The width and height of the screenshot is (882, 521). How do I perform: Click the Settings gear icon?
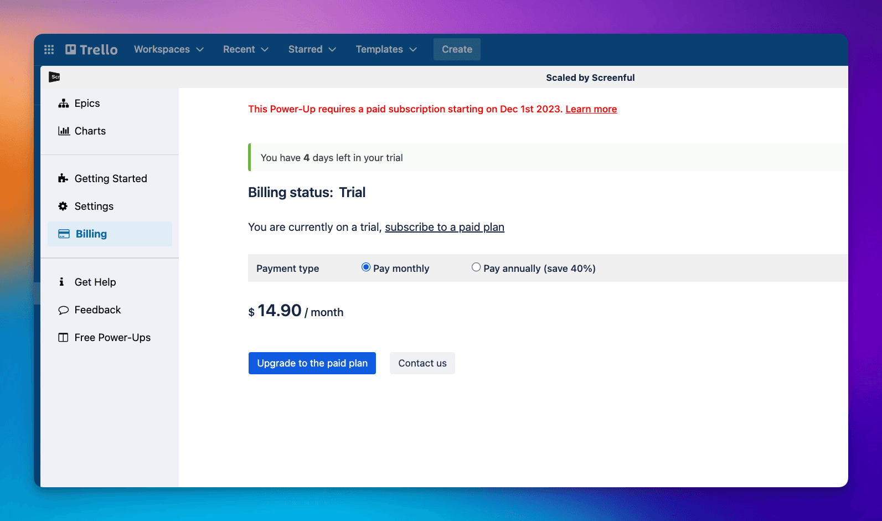tap(63, 206)
